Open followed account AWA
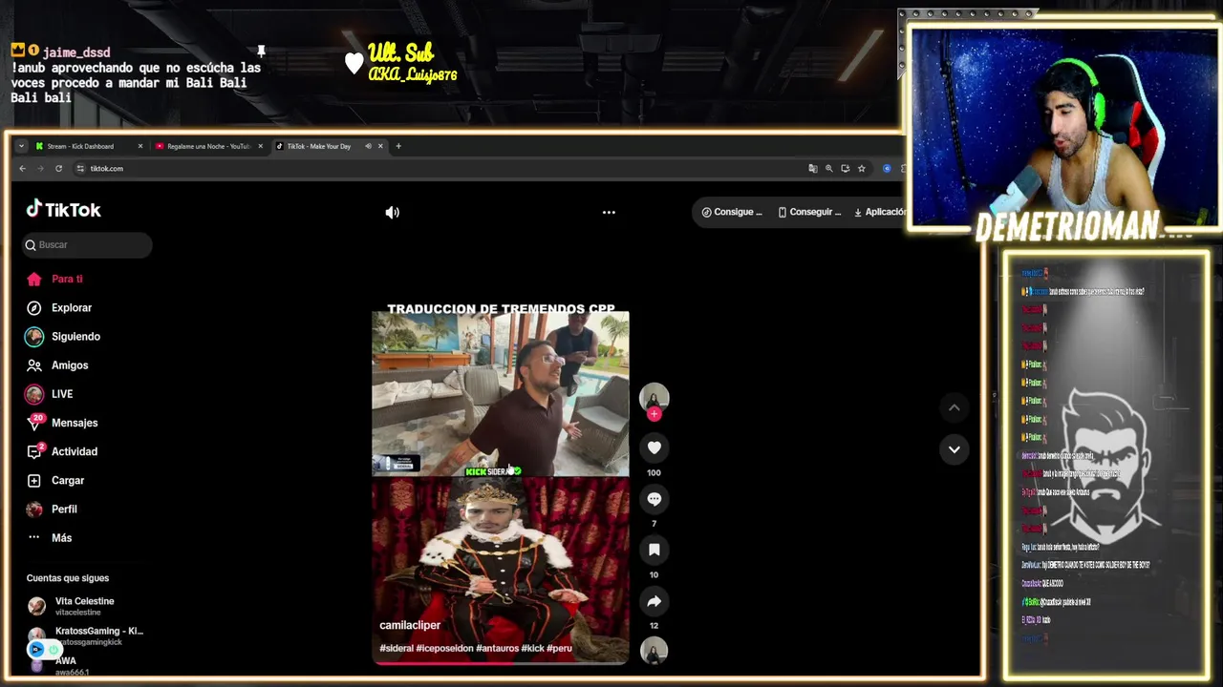This screenshot has height=687, width=1223. [x=65, y=665]
